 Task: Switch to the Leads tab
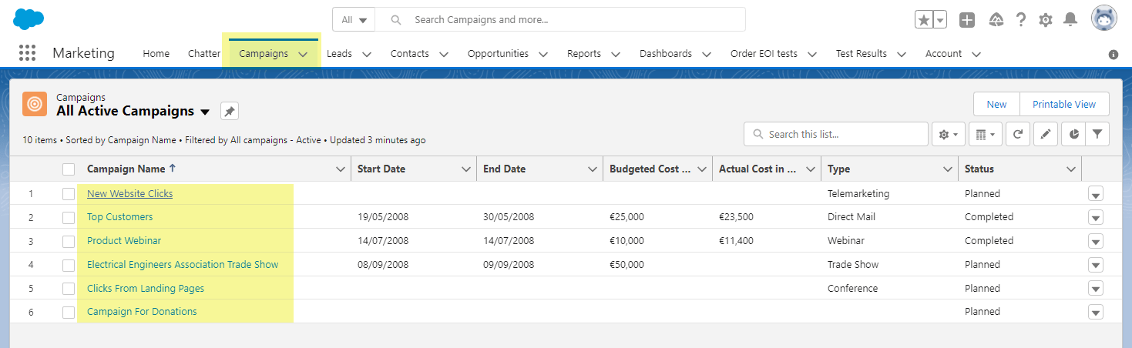point(339,54)
